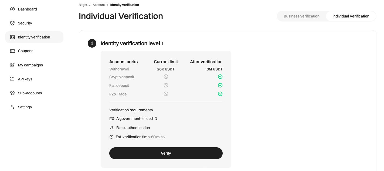Click the API keys icon
The image size is (384, 171).
click(x=12, y=79)
